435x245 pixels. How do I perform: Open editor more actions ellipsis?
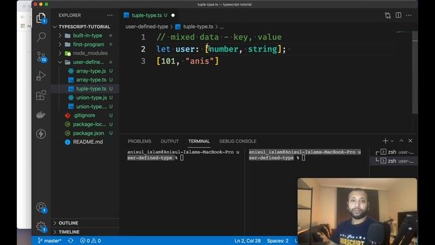[408, 15]
